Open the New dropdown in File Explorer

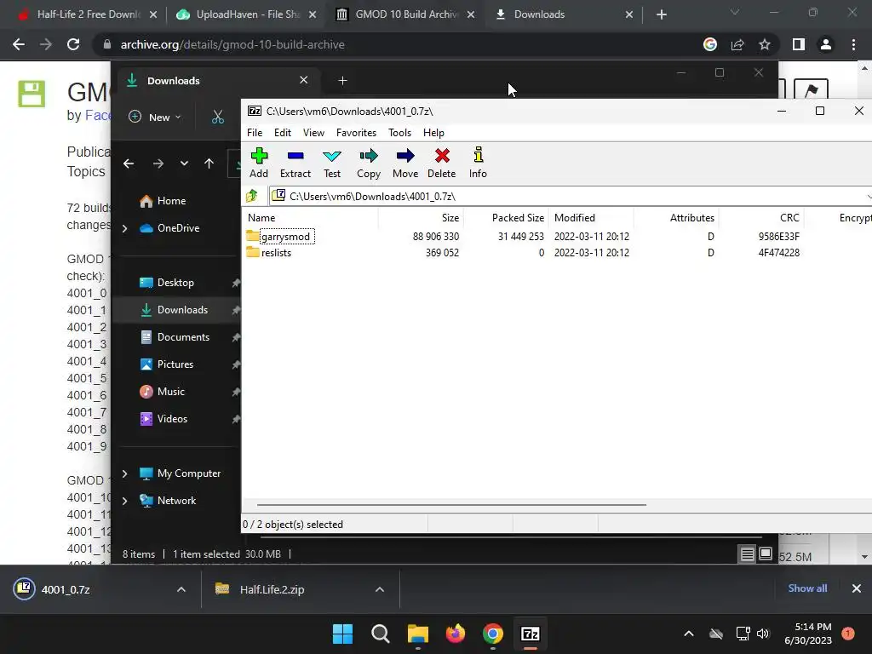click(155, 117)
